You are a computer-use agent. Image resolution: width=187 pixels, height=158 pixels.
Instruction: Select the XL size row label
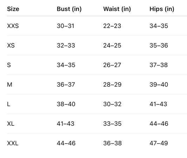(x=11, y=124)
